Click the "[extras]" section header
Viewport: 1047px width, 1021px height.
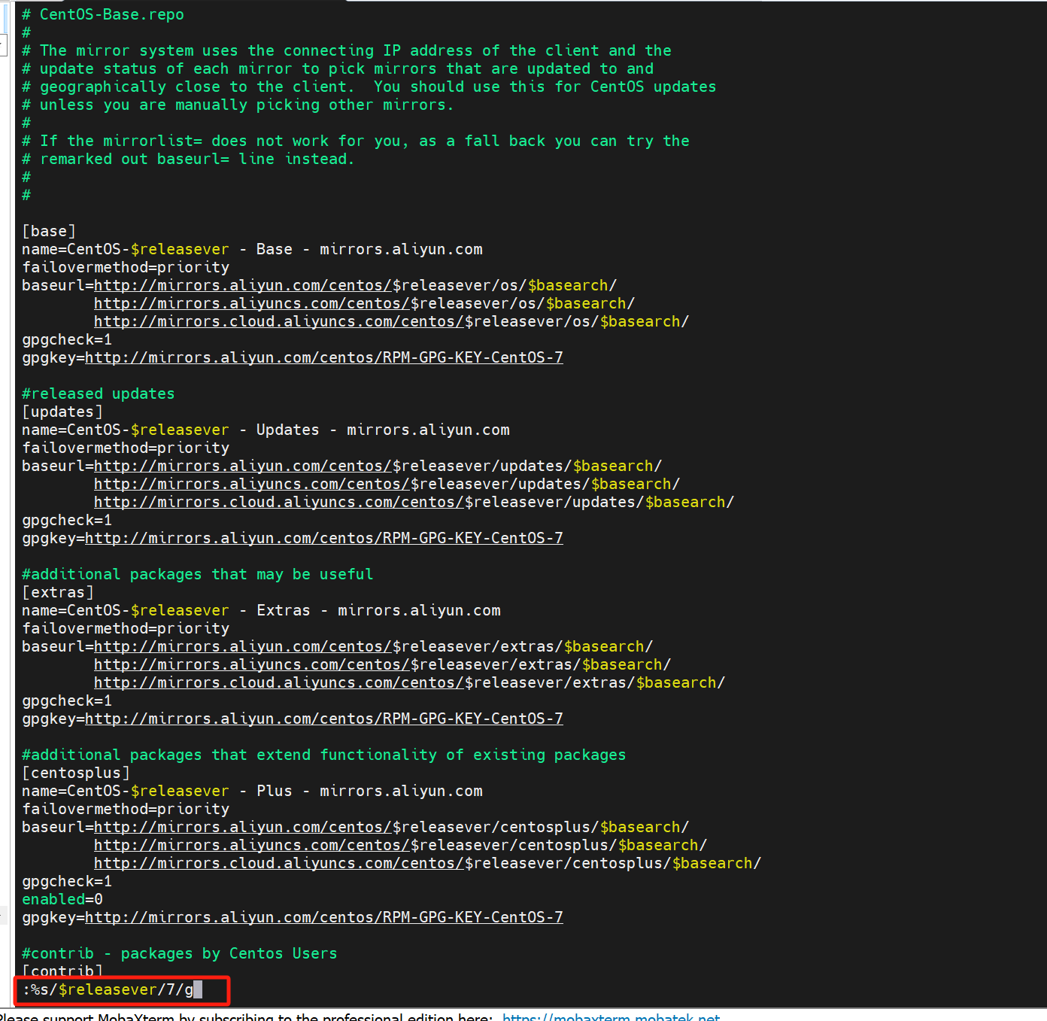pyautogui.click(x=58, y=592)
